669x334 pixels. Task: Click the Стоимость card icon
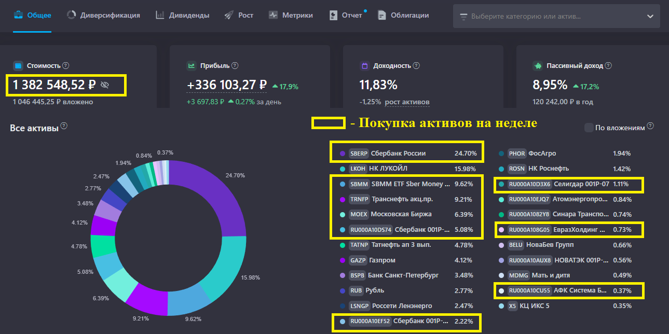coord(18,66)
